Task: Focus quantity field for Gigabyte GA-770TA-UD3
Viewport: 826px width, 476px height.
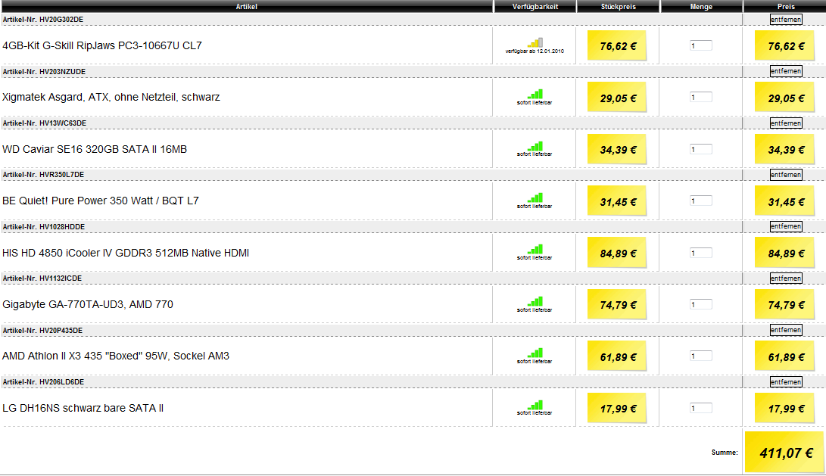Action: tap(701, 305)
